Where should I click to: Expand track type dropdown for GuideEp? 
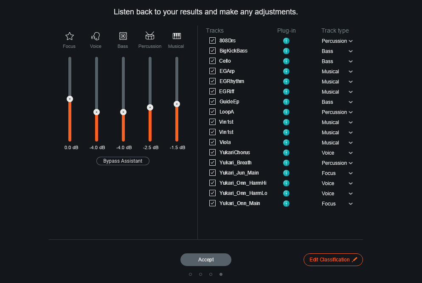tap(337, 102)
